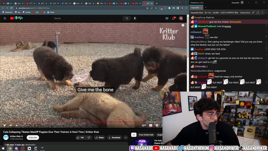
Task: Dislike the video with thumbs down
Action: [x=89, y=138]
